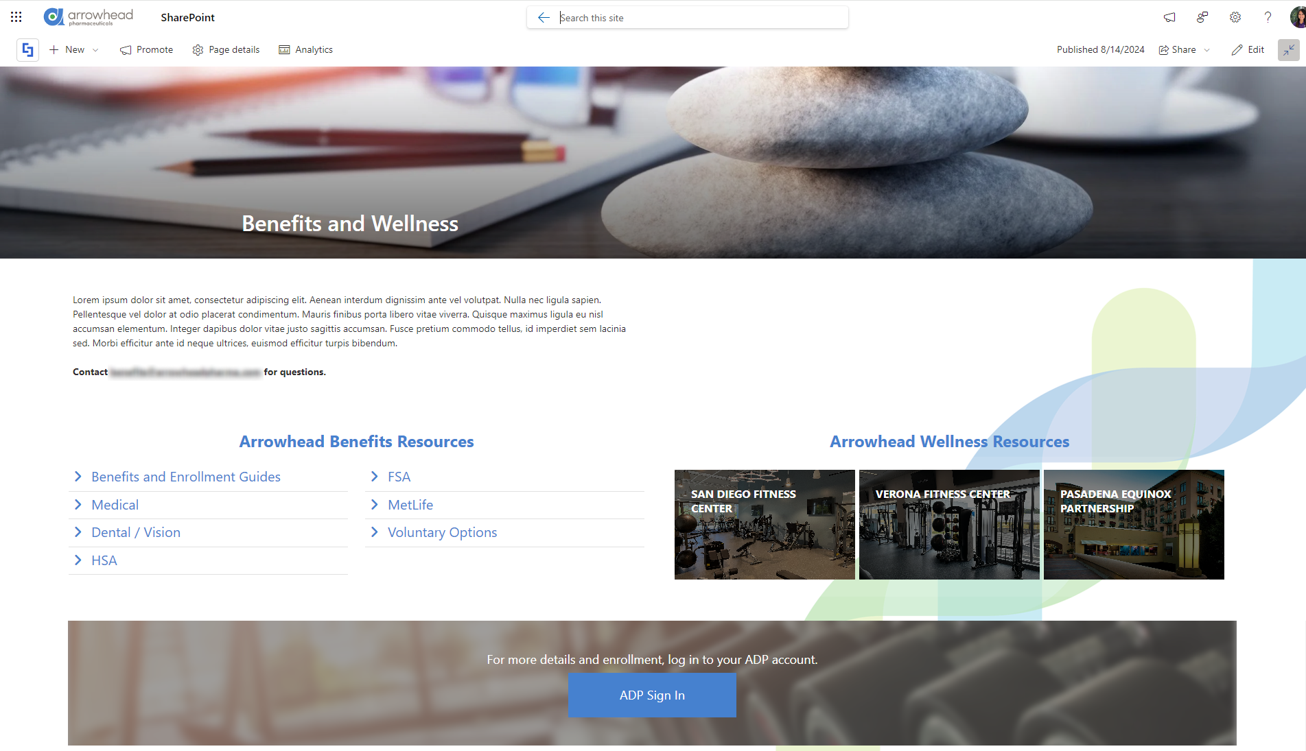
Task: Open the Help question mark icon
Action: [x=1268, y=17]
